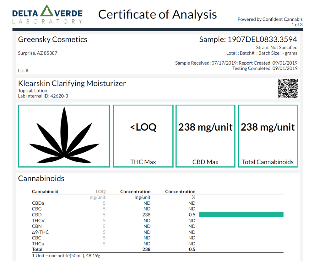
Task: Click the Total row '0.5' percent
Action: click(x=192, y=249)
